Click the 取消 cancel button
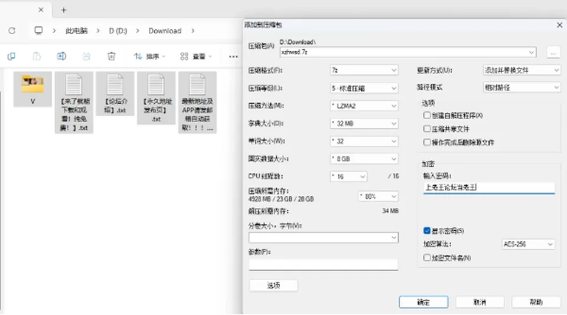 pos(480,302)
